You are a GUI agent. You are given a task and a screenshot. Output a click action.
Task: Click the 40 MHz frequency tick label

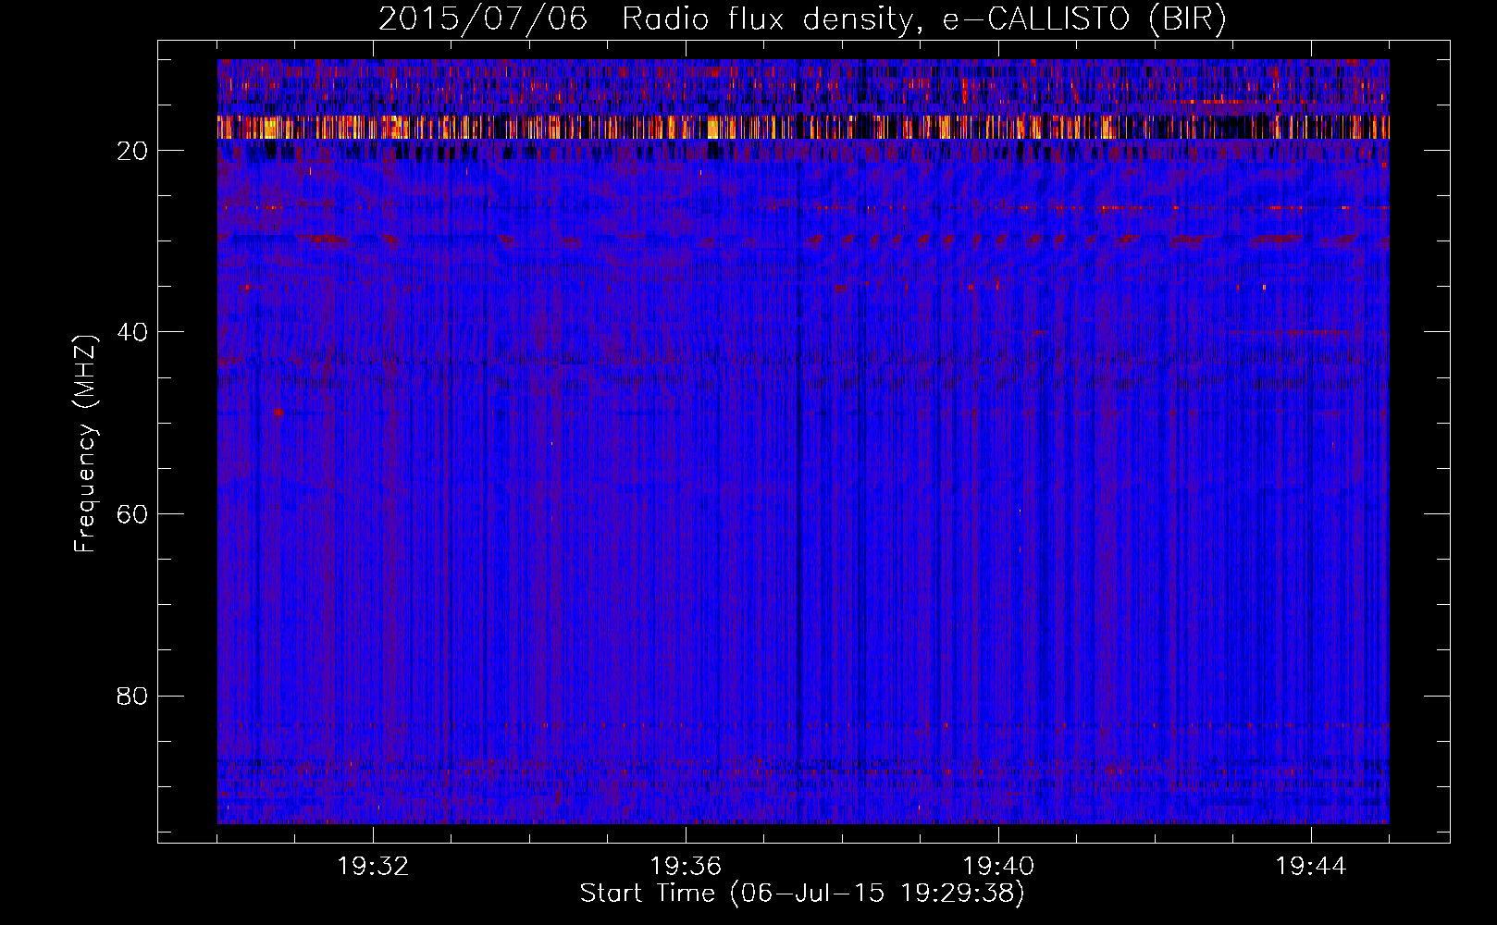tap(133, 332)
